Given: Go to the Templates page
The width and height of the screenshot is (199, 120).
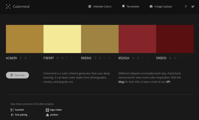Looking at the screenshot, I should click(131, 6).
